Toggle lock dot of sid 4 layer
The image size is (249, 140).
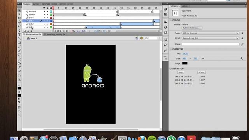click(x=47, y=18)
